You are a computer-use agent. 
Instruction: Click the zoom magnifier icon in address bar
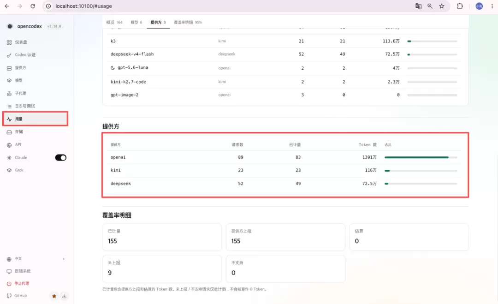coord(430,6)
